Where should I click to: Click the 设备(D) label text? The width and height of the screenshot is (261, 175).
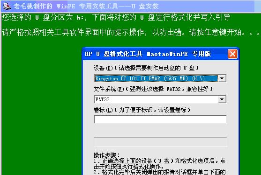[103, 68]
